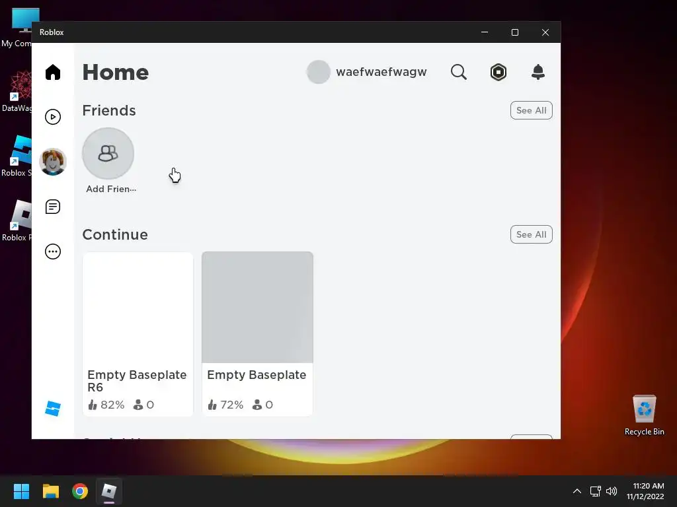Open the clock showing 11:20 AM
Screen dimensions: 677x507
point(645,491)
